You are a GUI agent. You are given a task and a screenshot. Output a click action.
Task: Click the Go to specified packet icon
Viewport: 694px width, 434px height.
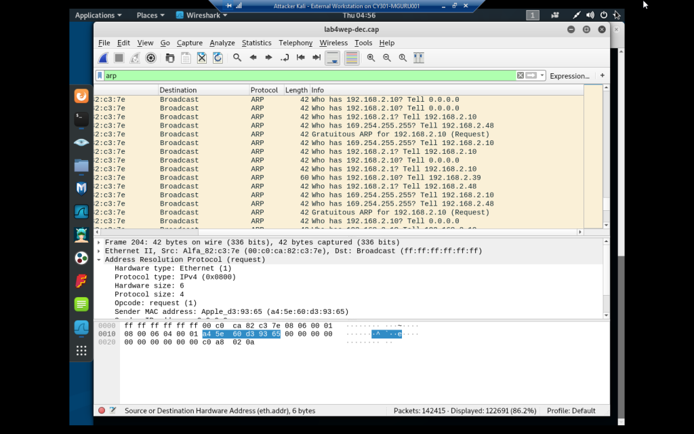[285, 58]
